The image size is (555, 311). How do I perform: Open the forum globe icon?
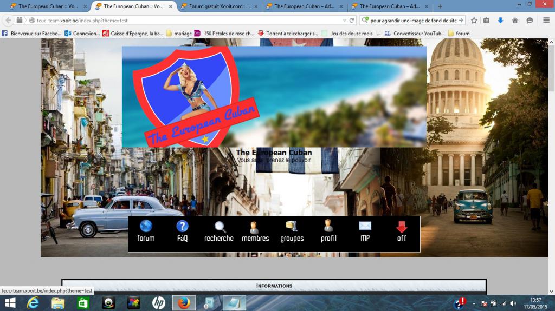146,226
